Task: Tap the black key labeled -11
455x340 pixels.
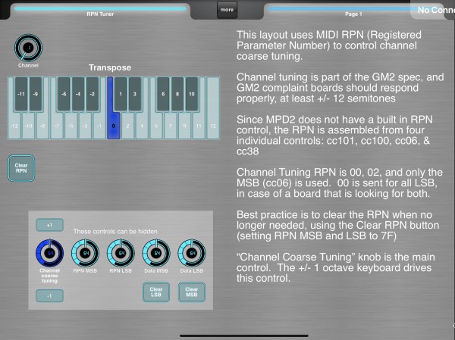Action: 21,94
